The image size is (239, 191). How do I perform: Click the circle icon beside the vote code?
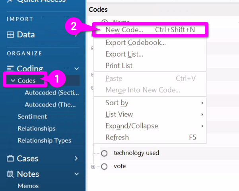[x=105, y=167]
